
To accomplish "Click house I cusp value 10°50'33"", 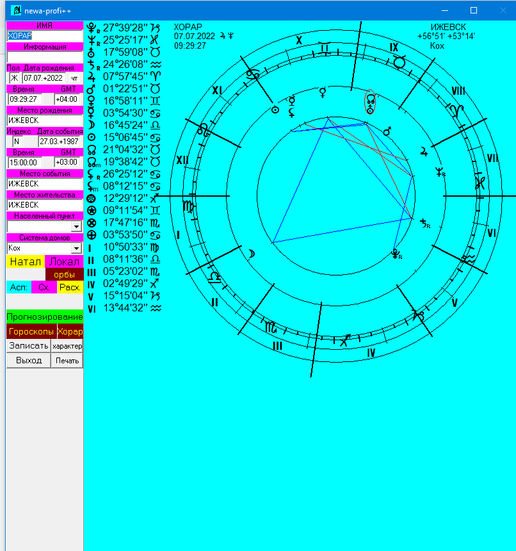I will click(125, 247).
